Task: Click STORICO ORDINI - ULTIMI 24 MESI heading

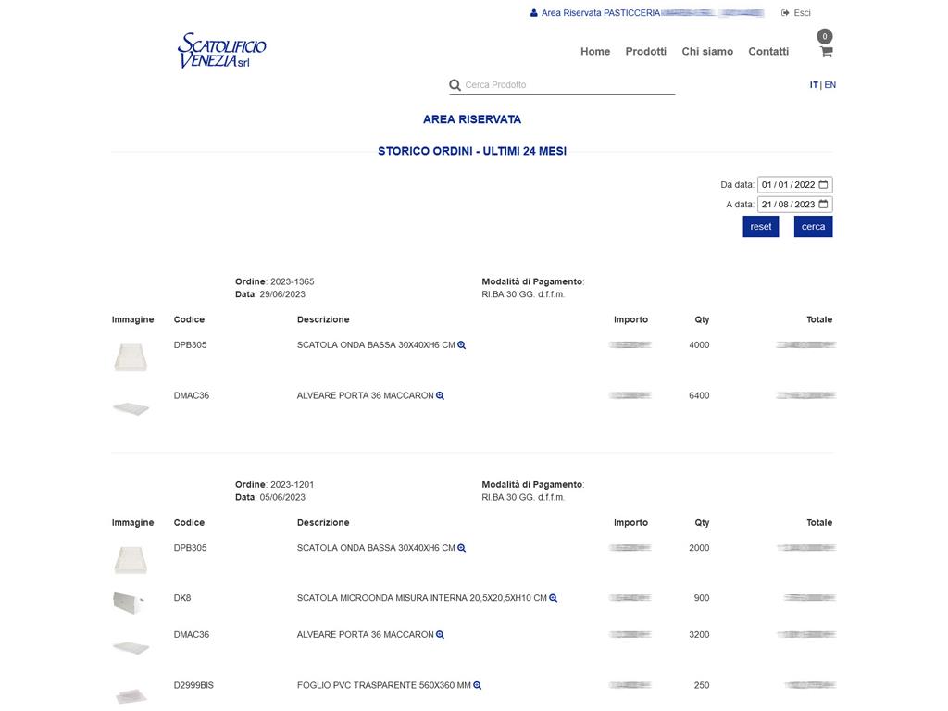Action: click(x=472, y=151)
